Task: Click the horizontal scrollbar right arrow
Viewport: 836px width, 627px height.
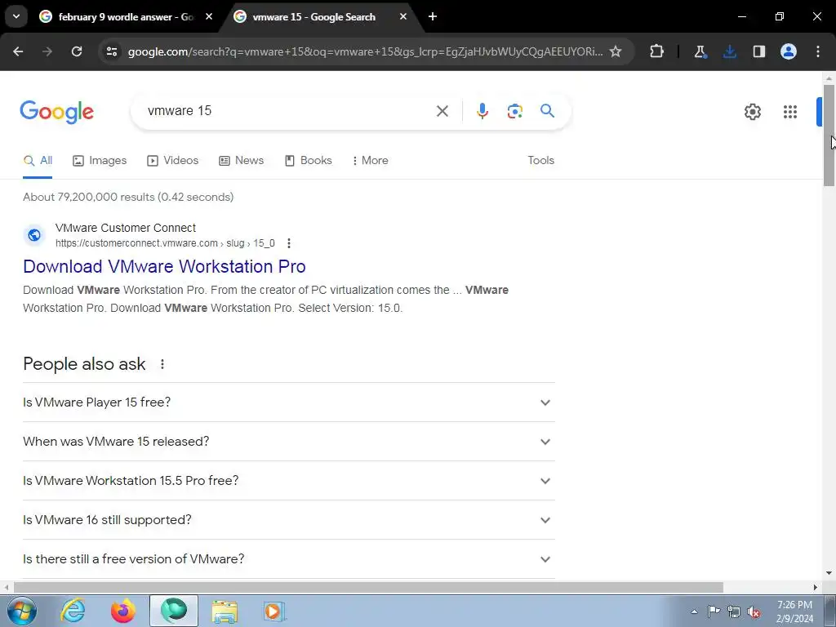Action: (x=816, y=587)
